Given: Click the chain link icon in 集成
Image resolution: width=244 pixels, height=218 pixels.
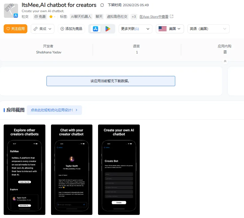Looking at the screenshot, I should tap(36, 29).
